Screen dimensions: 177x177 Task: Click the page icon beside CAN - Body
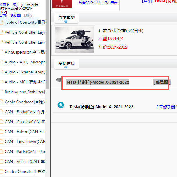(1, 112)
